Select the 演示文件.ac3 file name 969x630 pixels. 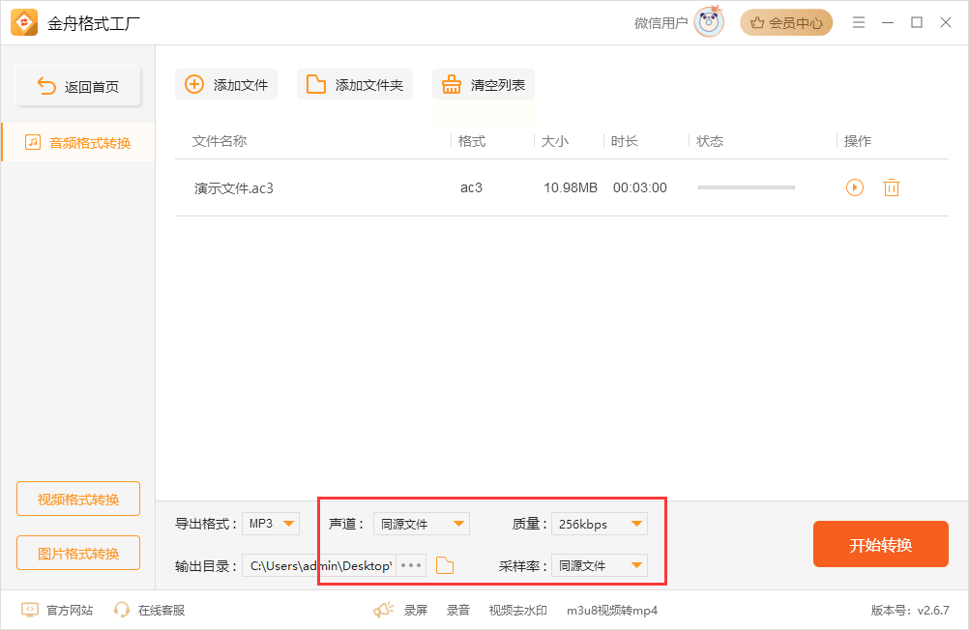tap(234, 187)
